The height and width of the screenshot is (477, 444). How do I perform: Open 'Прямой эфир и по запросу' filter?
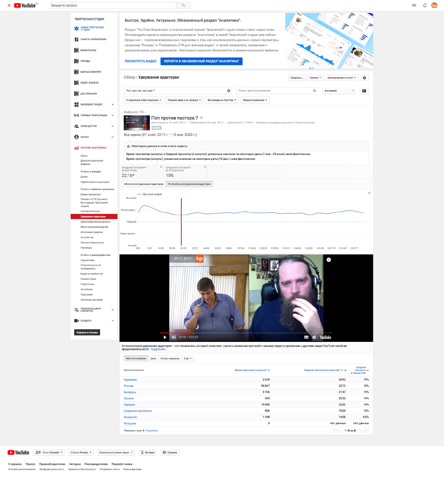click(x=184, y=100)
